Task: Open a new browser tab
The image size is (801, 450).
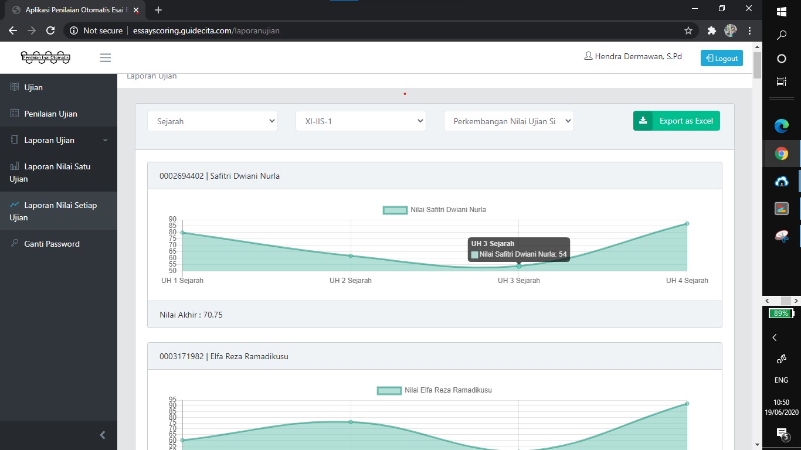Action: point(158,10)
